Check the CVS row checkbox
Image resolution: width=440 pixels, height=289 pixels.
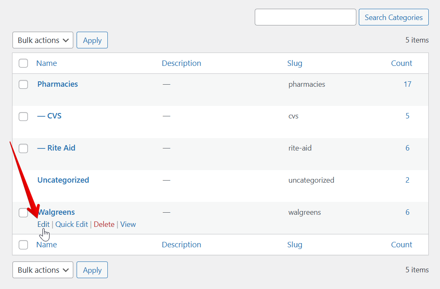click(x=23, y=116)
